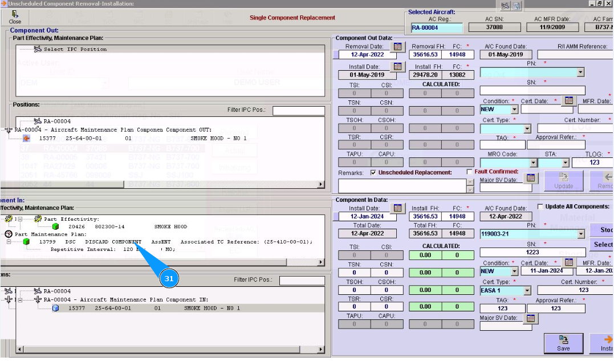The height and width of the screenshot is (361, 614).
Task: Click green cube icon beside 13799 DSC
Action: coord(26,242)
